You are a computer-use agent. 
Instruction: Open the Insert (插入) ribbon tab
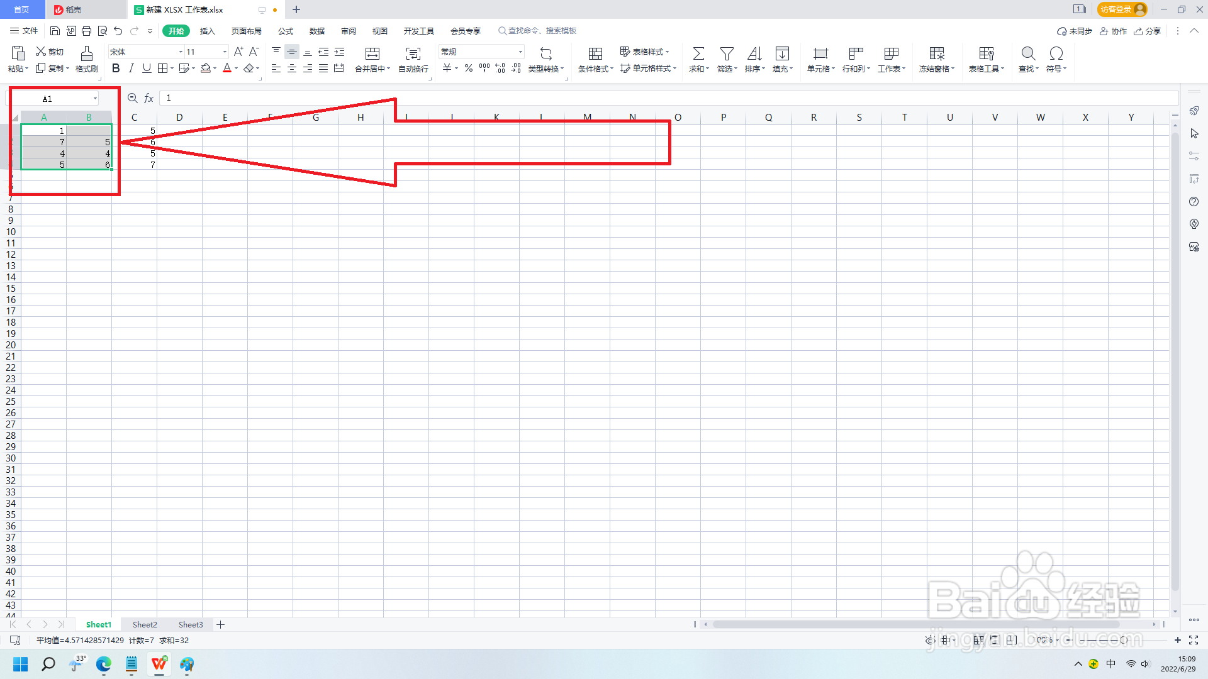point(207,31)
